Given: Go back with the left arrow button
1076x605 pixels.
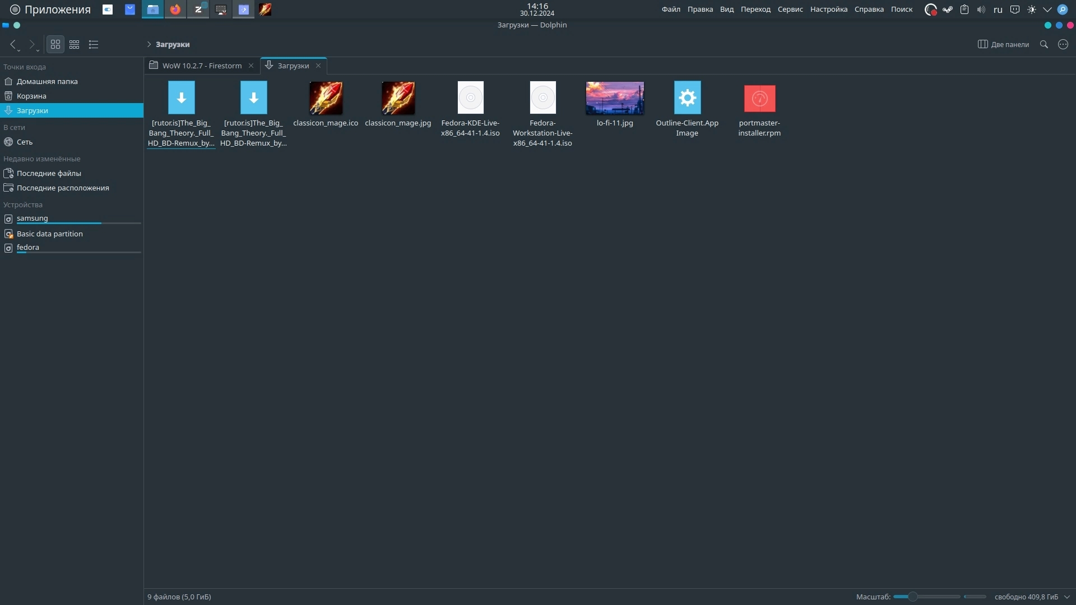Looking at the screenshot, I should (13, 44).
